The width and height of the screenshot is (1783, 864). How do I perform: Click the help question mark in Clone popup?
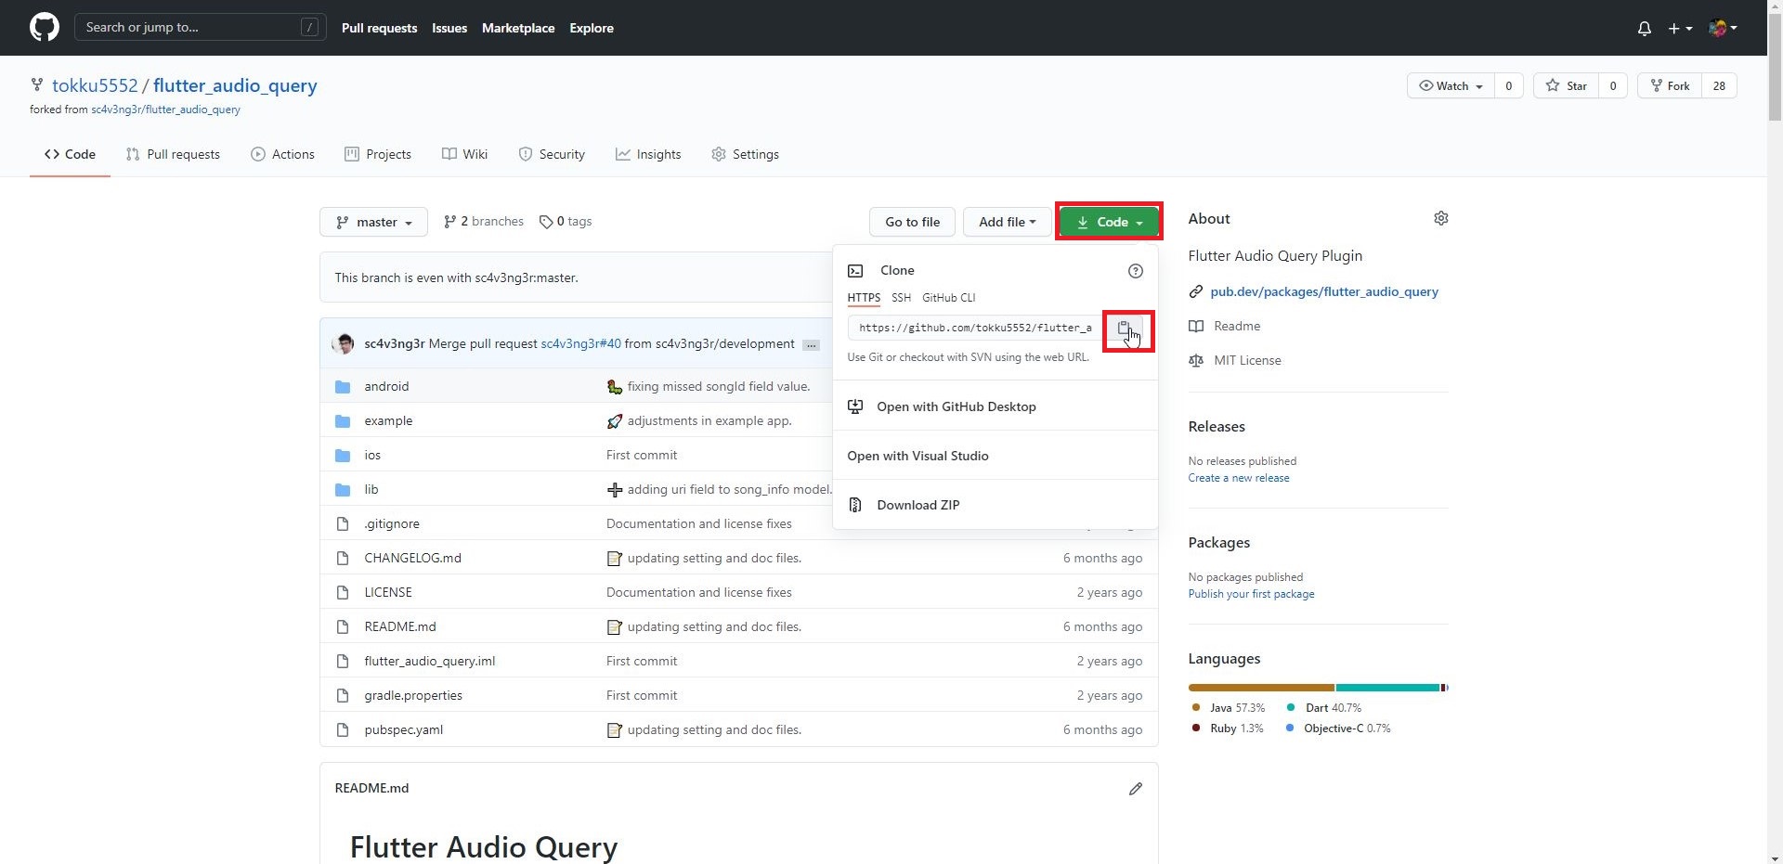(x=1135, y=270)
